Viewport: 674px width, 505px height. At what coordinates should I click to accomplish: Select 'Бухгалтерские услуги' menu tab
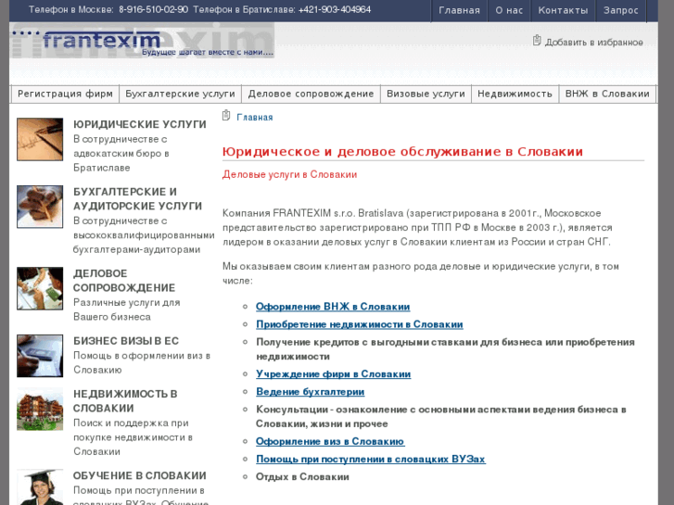click(180, 94)
